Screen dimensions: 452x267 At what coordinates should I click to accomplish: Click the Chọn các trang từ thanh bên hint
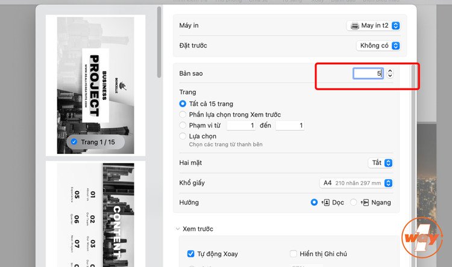226,144
